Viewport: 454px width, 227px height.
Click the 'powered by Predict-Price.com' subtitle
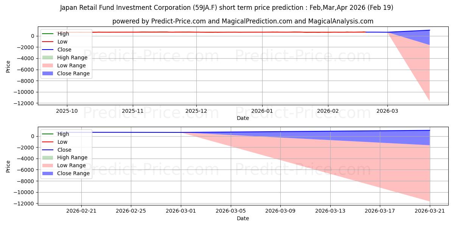[243, 21]
